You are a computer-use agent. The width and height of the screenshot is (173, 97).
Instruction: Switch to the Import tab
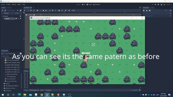coord(9,8)
